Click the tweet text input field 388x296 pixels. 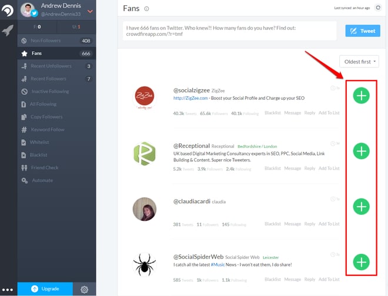pyautogui.click(x=230, y=31)
